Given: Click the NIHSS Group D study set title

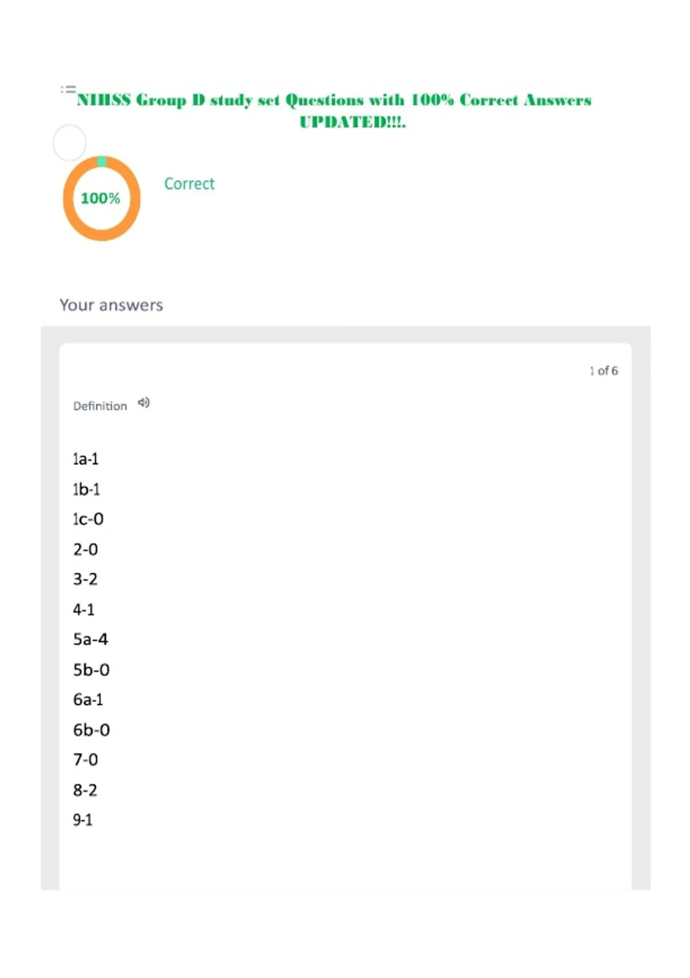Looking at the screenshot, I should [x=334, y=110].
